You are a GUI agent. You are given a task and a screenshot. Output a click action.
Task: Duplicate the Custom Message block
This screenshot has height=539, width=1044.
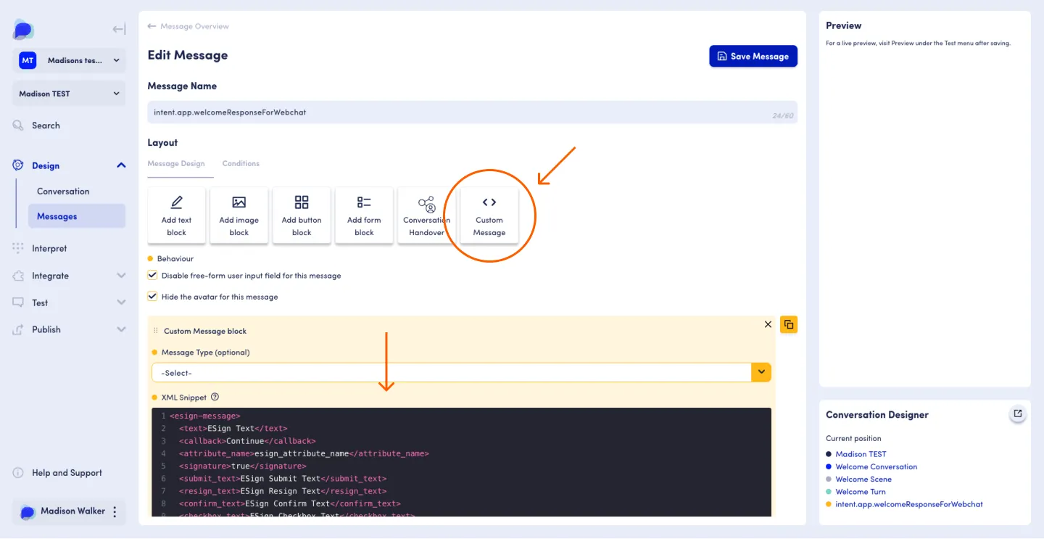click(x=789, y=324)
